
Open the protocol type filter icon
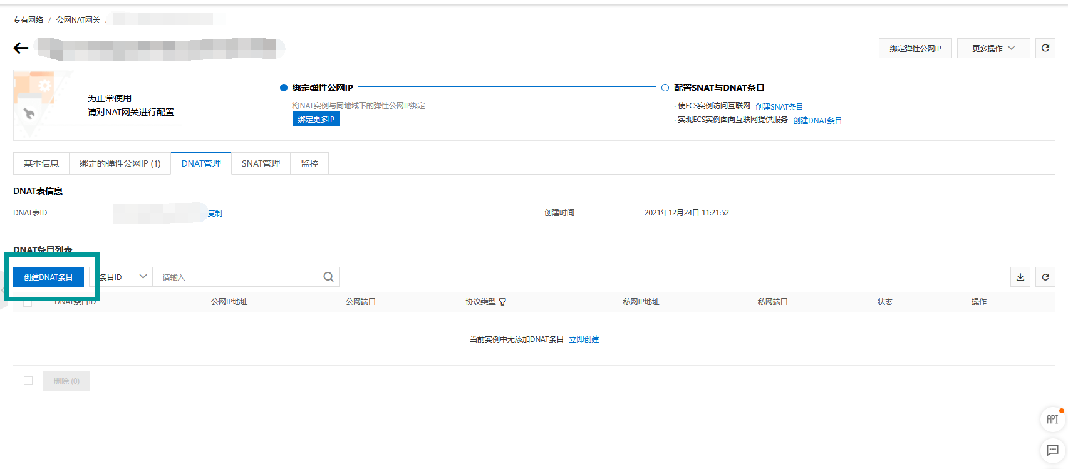click(x=502, y=302)
